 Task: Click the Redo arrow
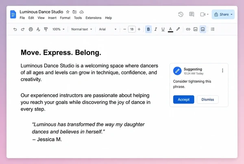click(23, 29)
